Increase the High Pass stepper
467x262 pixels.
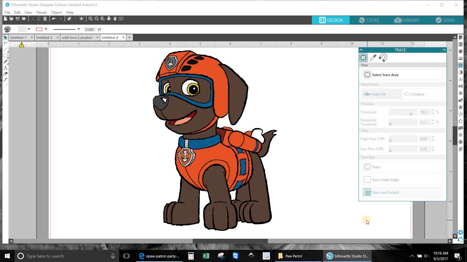(x=433, y=137)
